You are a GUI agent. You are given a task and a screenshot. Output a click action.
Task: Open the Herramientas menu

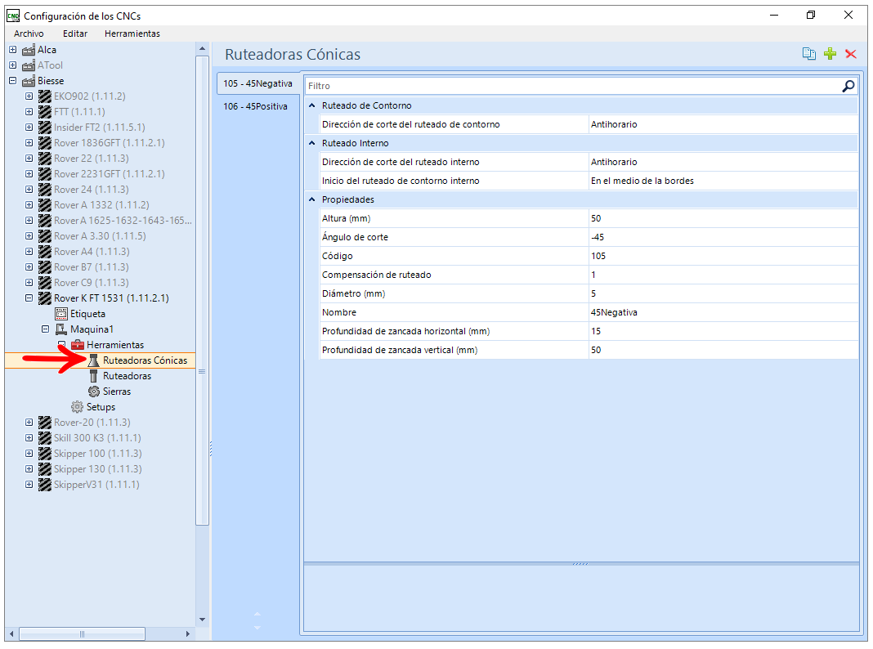coord(132,34)
